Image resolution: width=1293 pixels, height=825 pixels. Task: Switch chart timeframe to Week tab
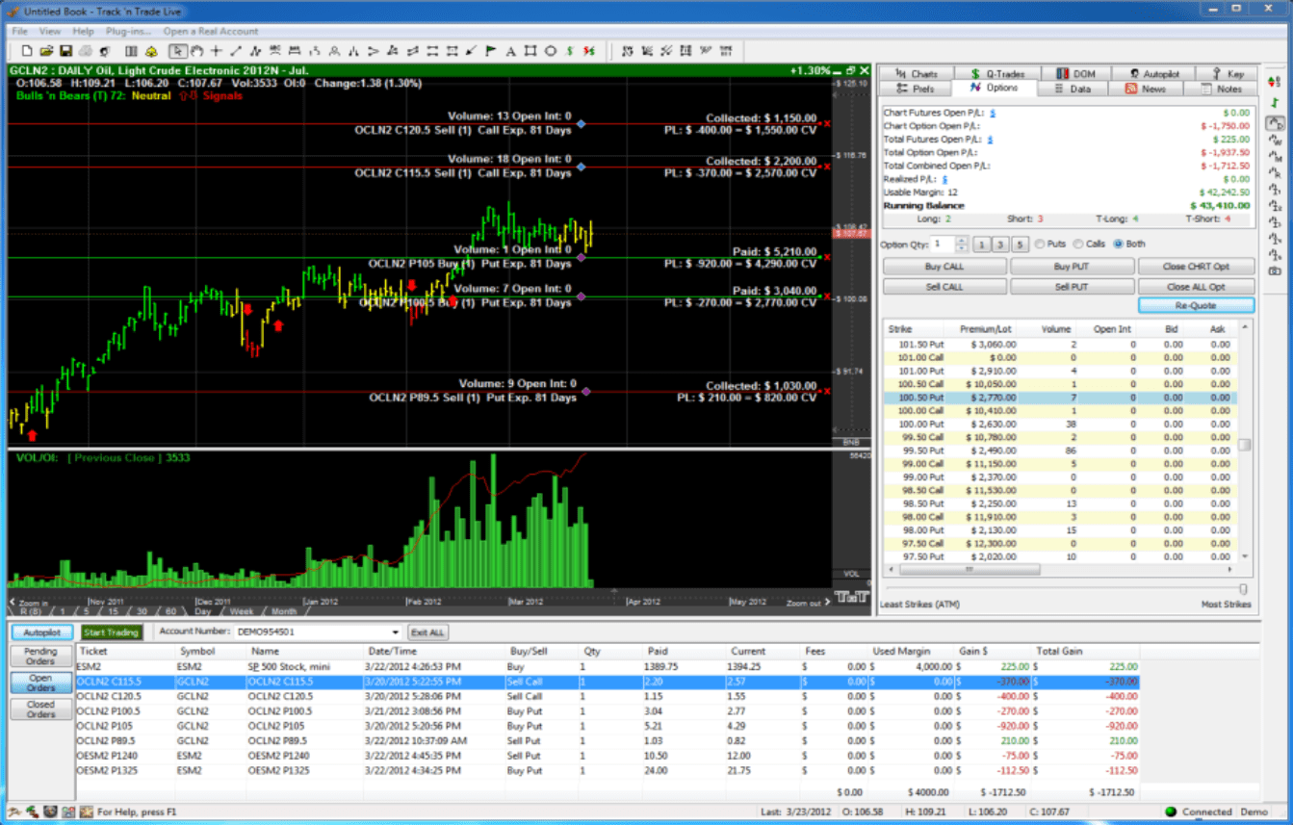(242, 611)
